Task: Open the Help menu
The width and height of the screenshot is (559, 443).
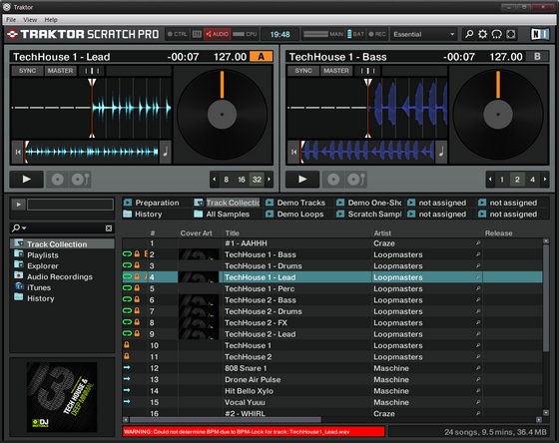Action: tap(51, 20)
